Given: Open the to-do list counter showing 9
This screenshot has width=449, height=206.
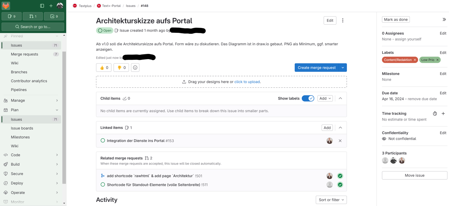Looking at the screenshot, I should click(x=54, y=16).
